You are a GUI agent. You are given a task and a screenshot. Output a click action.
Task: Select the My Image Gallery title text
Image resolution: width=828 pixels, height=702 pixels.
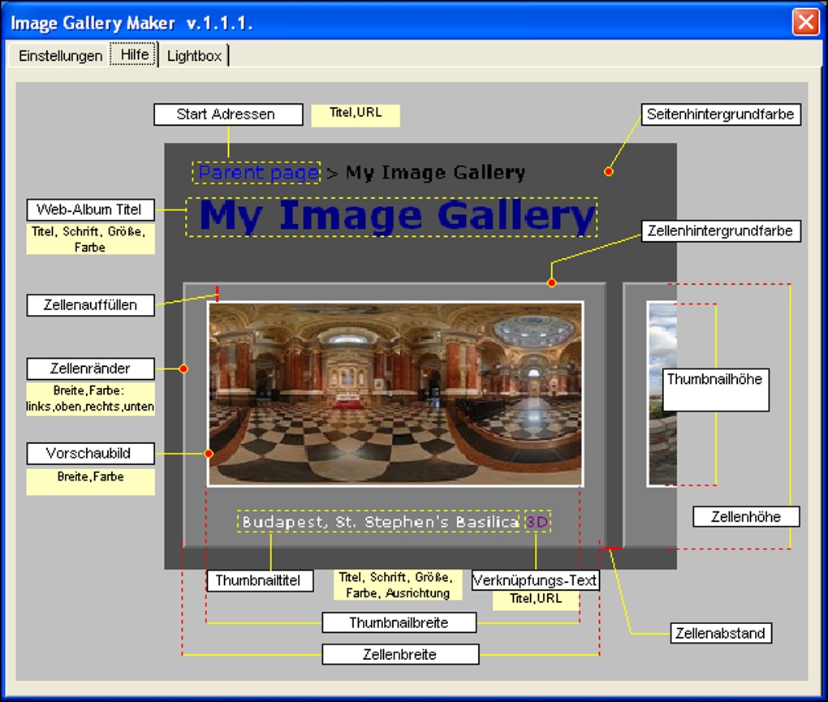(x=393, y=216)
